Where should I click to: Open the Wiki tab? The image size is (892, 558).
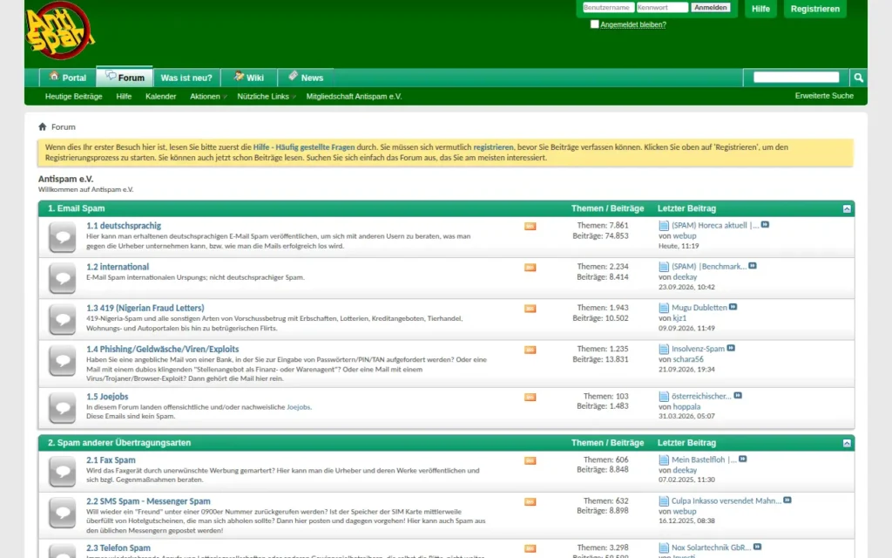(248, 78)
